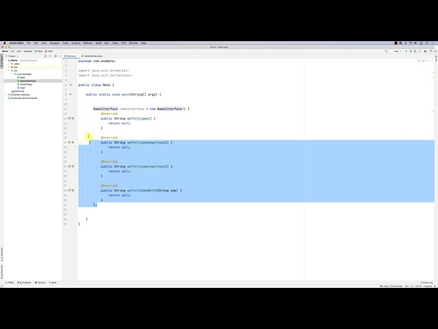The image size is (438, 329).
Task: Open the Tools menu
Action: pos(115,43)
